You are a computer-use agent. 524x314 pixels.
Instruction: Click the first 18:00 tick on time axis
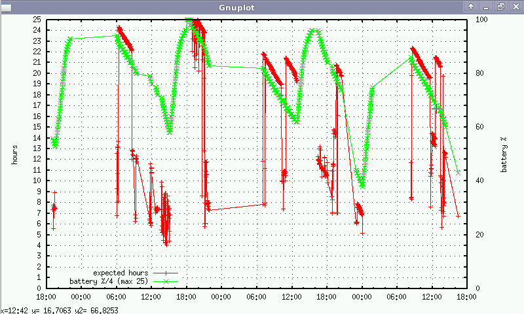click(47, 296)
